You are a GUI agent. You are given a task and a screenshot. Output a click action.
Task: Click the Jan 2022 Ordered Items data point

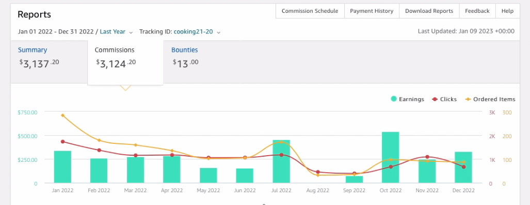(x=62, y=115)
